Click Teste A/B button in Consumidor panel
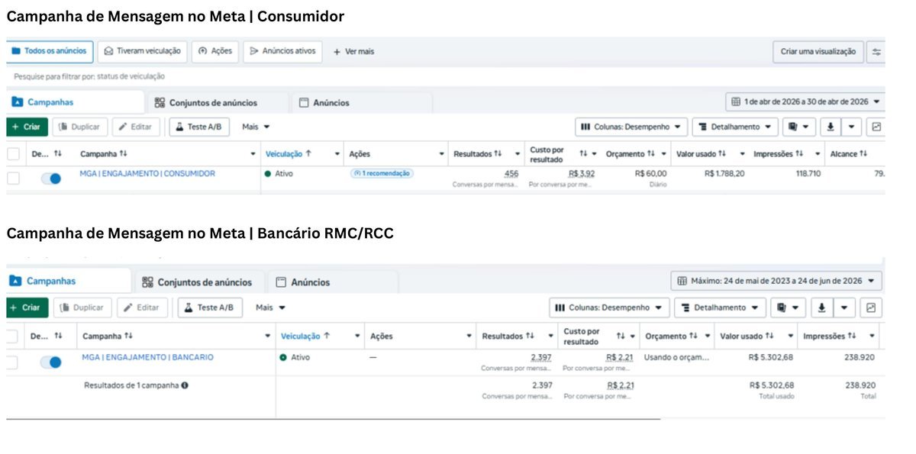This screenshot has height=454, width=916. [x=199, y=127]
